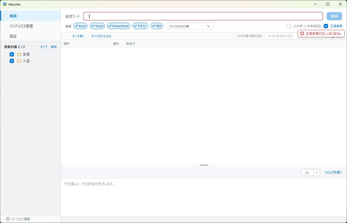Click the フォルダを開く link
This screenshot has width=347, height=223.
click(333, 173)
